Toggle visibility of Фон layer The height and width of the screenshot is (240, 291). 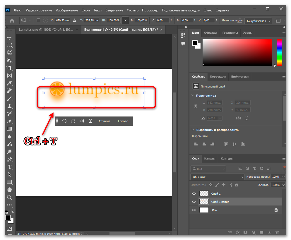point(194,210)
